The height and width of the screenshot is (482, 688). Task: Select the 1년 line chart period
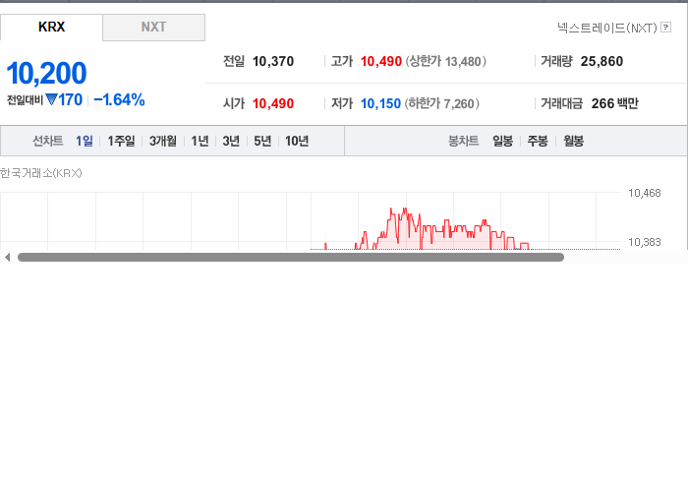click(200, 141)
